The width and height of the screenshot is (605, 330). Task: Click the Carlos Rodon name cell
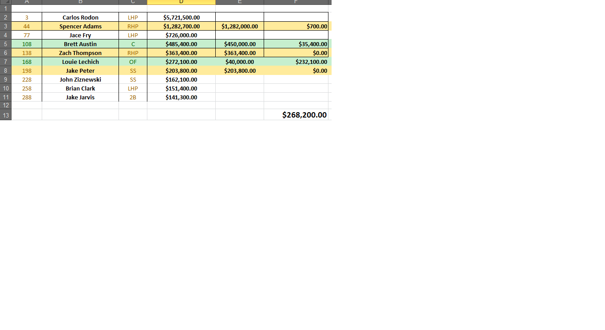tap(80, 17)
